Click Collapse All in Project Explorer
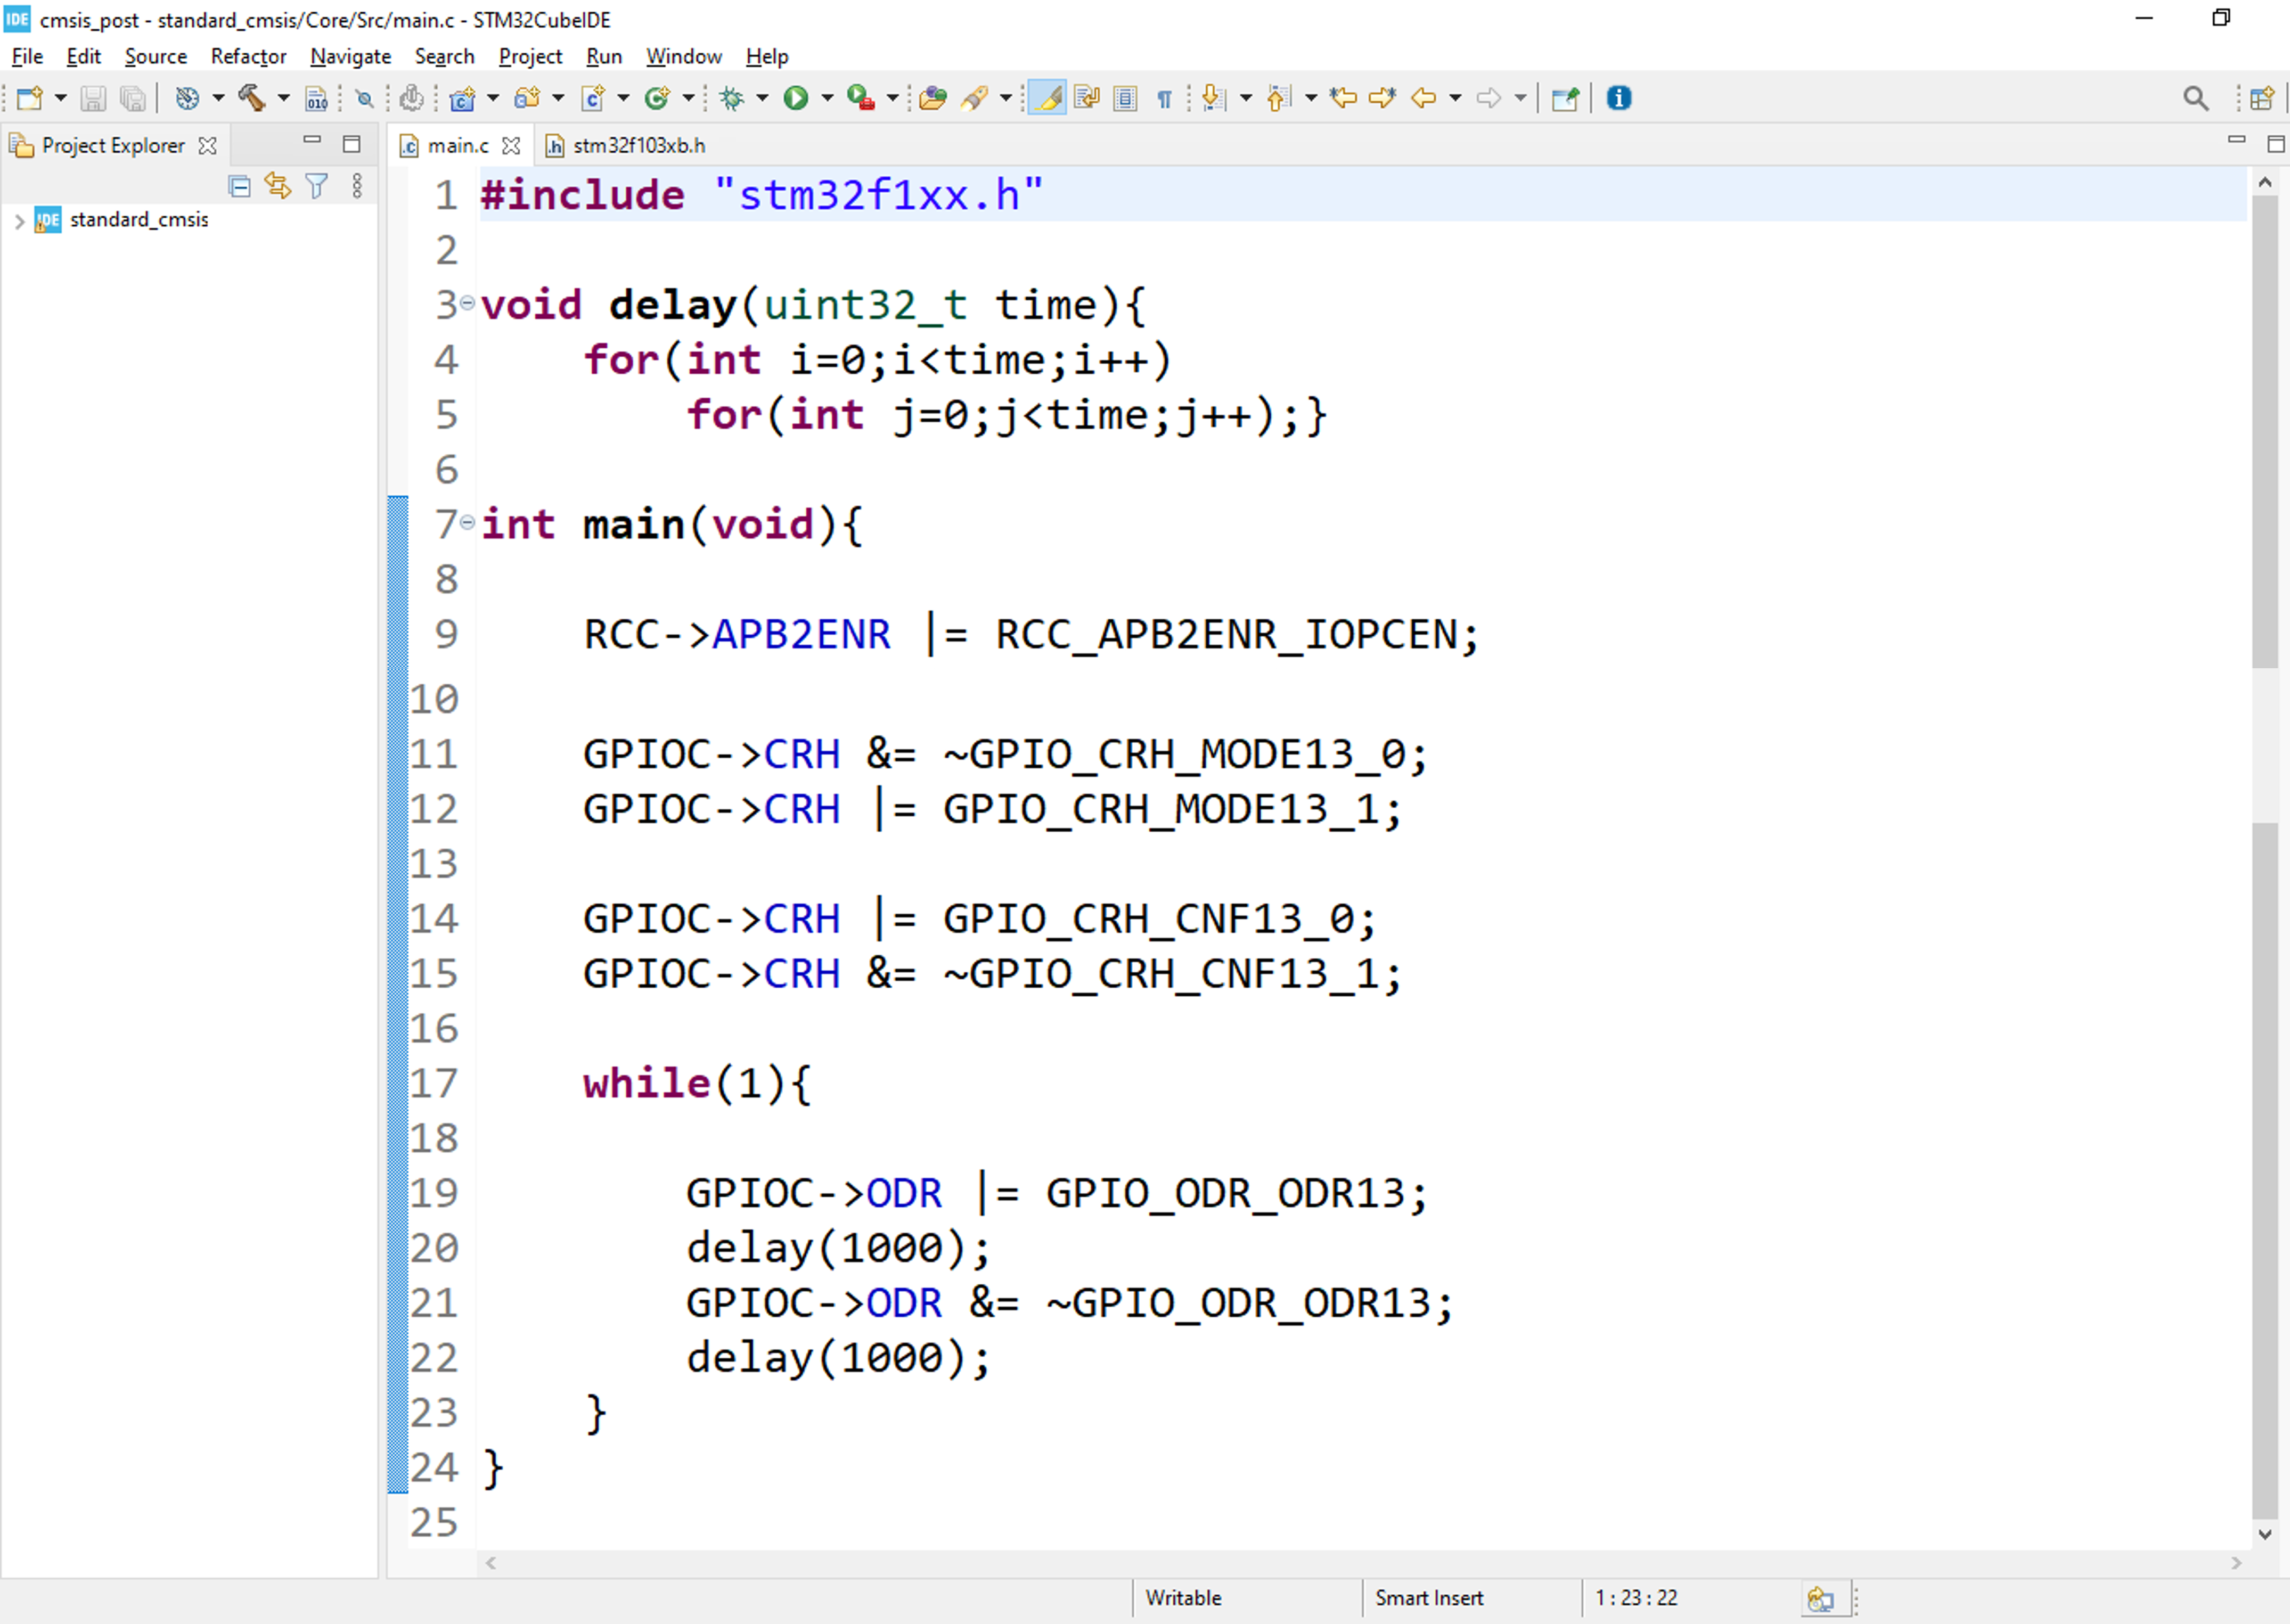The height and width of the screenshot is (1624, 2290). (x=239, y=186)
